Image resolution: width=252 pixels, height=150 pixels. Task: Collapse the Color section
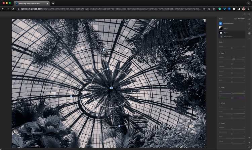220,87
